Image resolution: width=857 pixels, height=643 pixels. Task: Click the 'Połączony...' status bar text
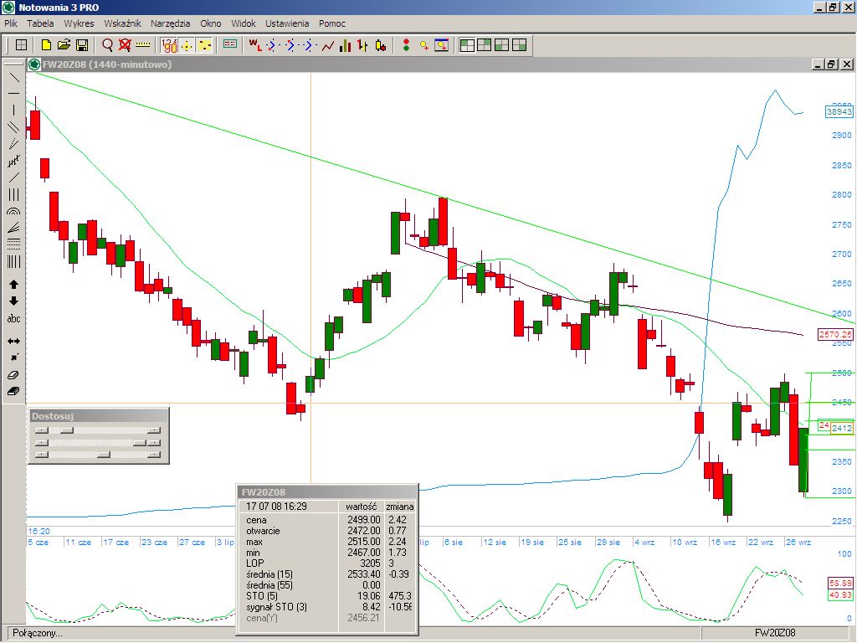(38, 633)
